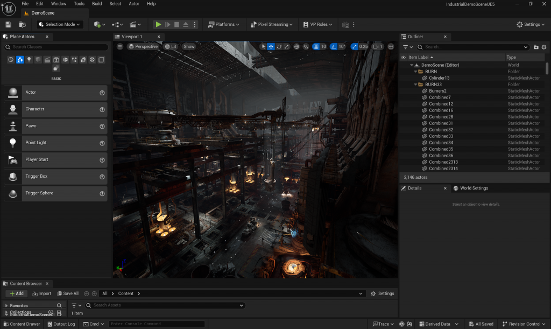Open the Selection Mode dropdown
This screenshot has width=551, height=329.
click(x=60, y=24)
